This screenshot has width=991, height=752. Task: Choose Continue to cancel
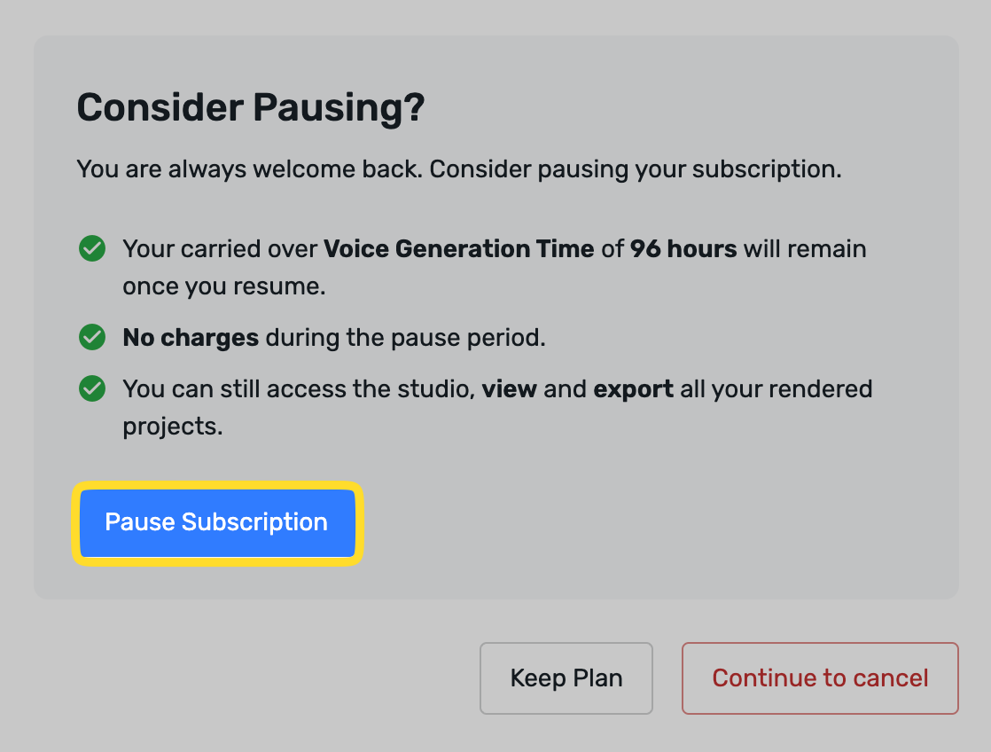click(819, 678)
